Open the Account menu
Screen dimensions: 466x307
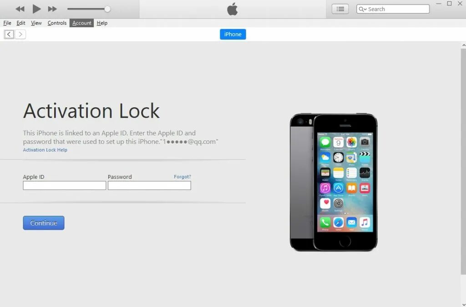[x=82, y=23]
